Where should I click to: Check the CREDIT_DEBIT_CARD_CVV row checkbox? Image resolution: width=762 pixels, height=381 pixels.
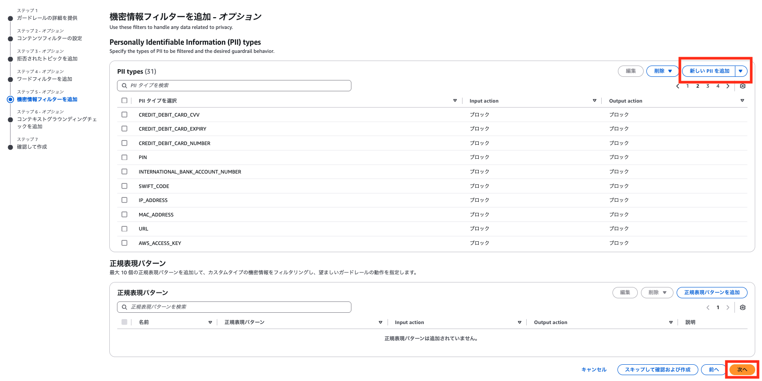click(x=124, y=115)
